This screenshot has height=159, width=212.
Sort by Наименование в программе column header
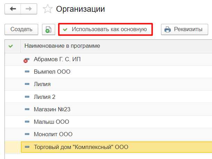tap(116, 46)
